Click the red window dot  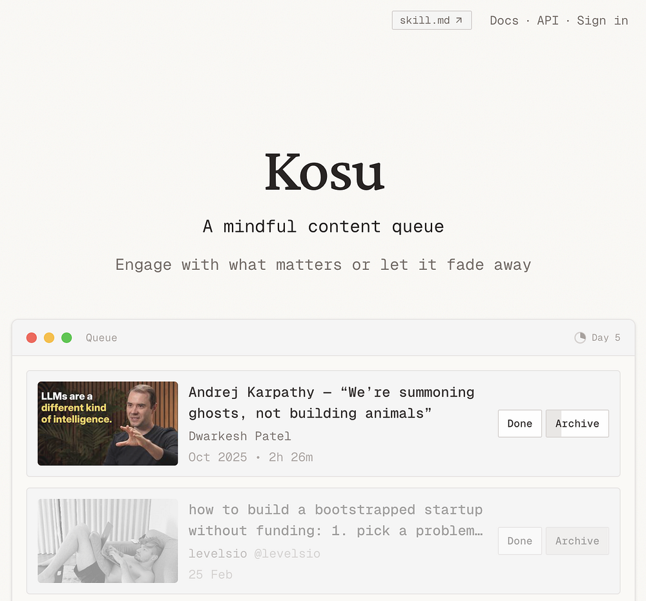[x=32, y=338]
